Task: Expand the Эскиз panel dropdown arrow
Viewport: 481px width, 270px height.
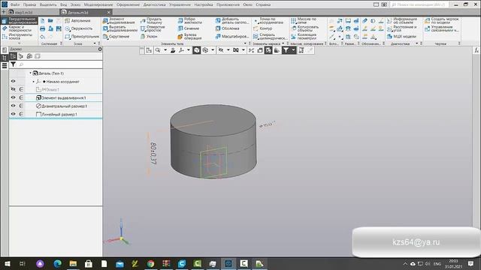Action: click(95, 43)
